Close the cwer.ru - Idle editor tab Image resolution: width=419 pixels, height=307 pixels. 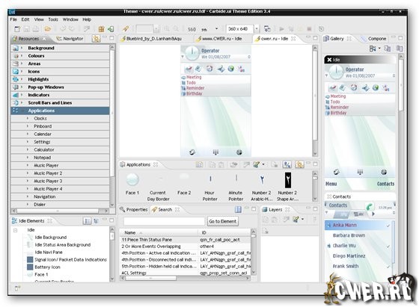pyautogui.click(x=293, y=39)
